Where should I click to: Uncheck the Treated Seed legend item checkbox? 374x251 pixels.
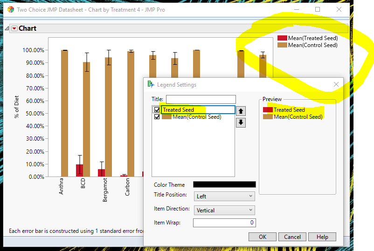(x=157, y=110)
